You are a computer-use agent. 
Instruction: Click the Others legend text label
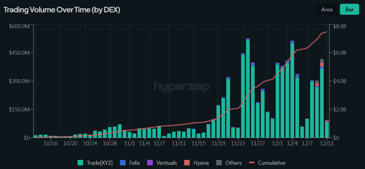click(x=233, y=163)
